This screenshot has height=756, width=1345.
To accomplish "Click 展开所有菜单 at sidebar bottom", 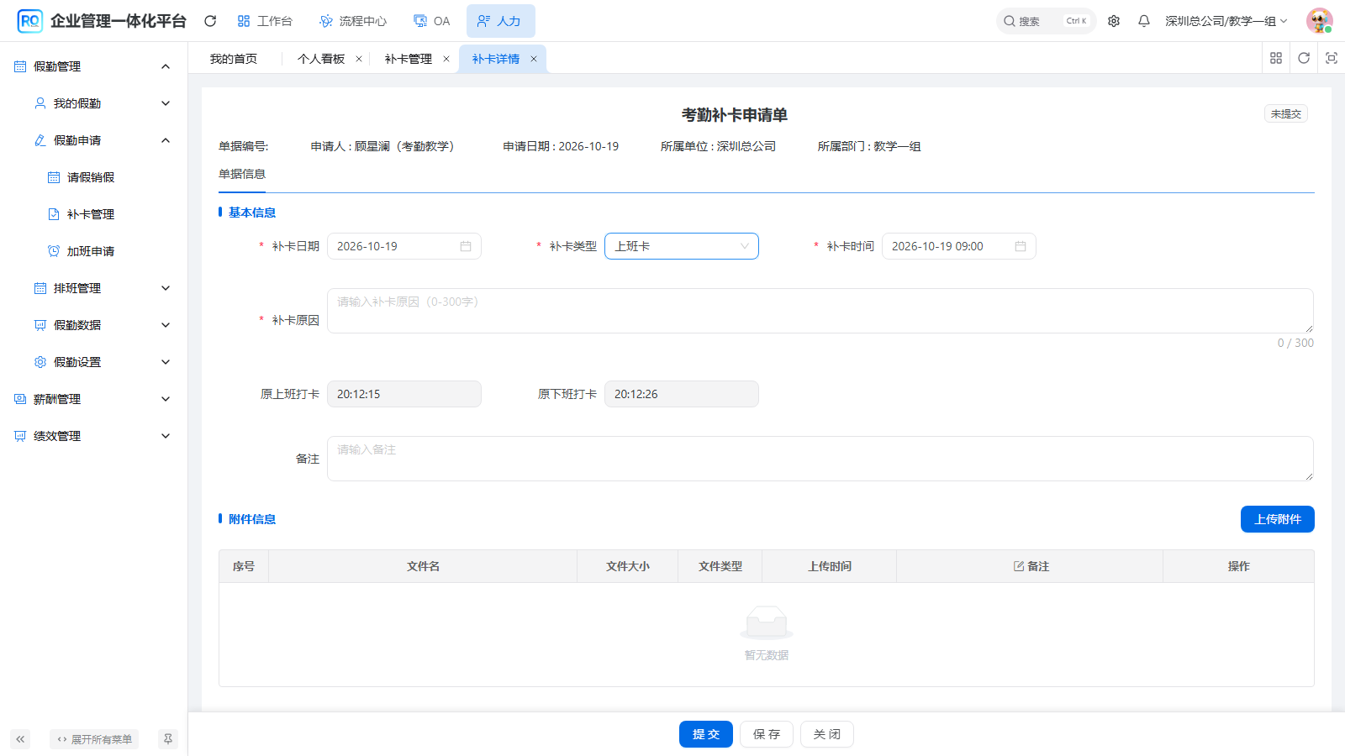I will click(94, 739).
